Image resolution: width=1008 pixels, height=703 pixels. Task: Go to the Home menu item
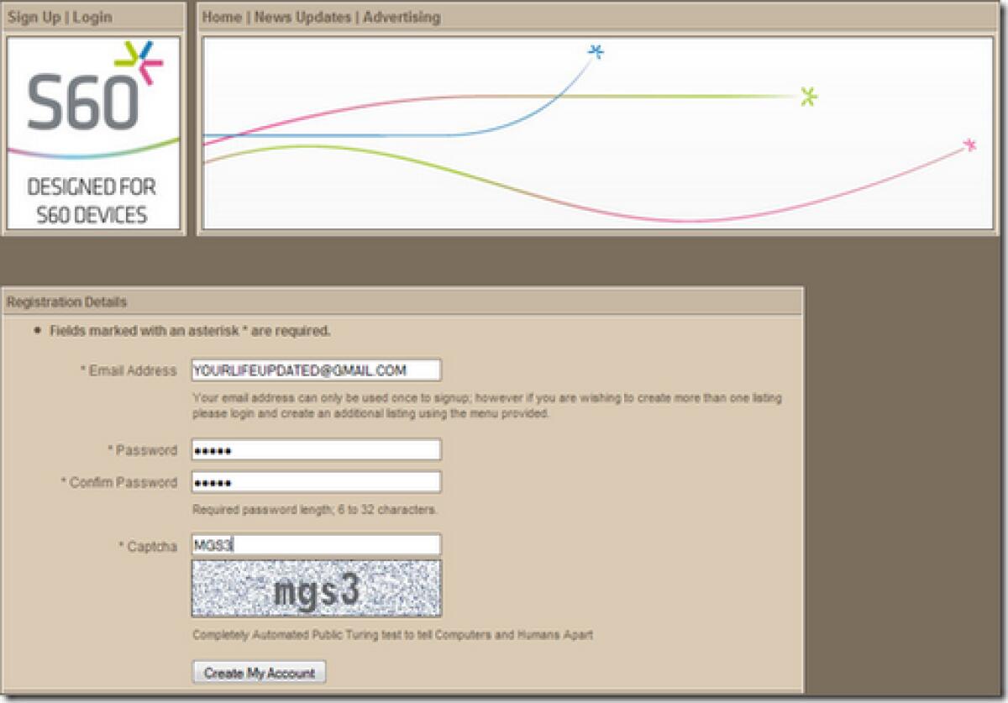222,17
